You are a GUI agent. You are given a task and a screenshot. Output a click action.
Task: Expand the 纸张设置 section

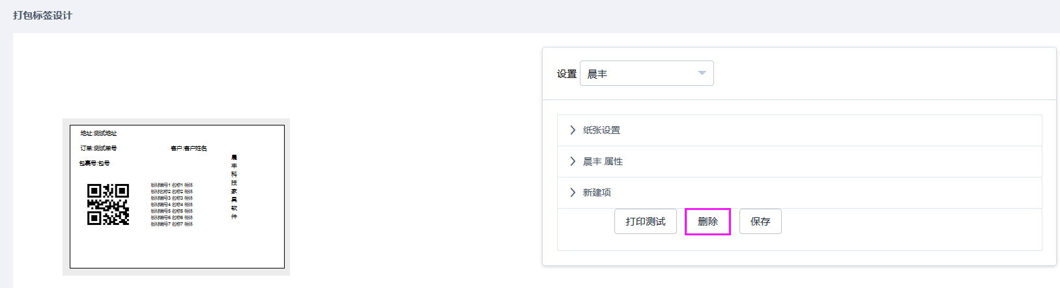(x=601, y=130)
